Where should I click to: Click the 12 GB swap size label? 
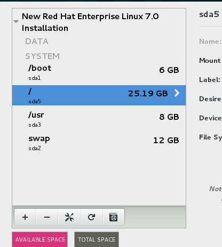[166, 141]
